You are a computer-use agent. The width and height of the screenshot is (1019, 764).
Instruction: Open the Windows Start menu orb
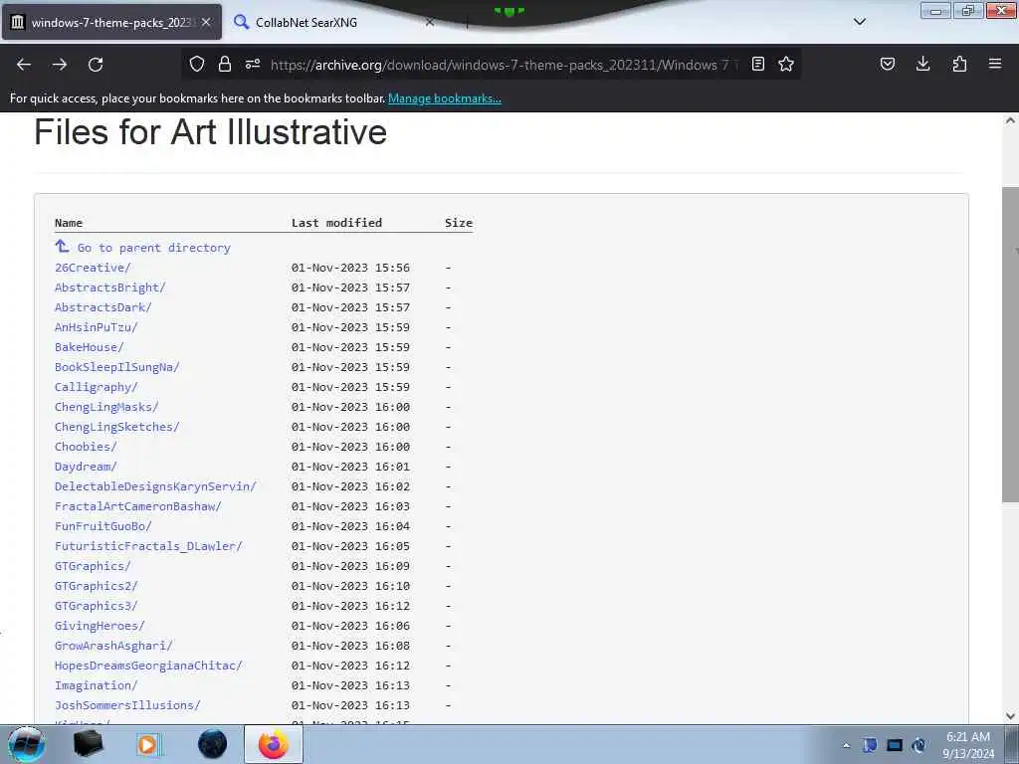(26, 744)
